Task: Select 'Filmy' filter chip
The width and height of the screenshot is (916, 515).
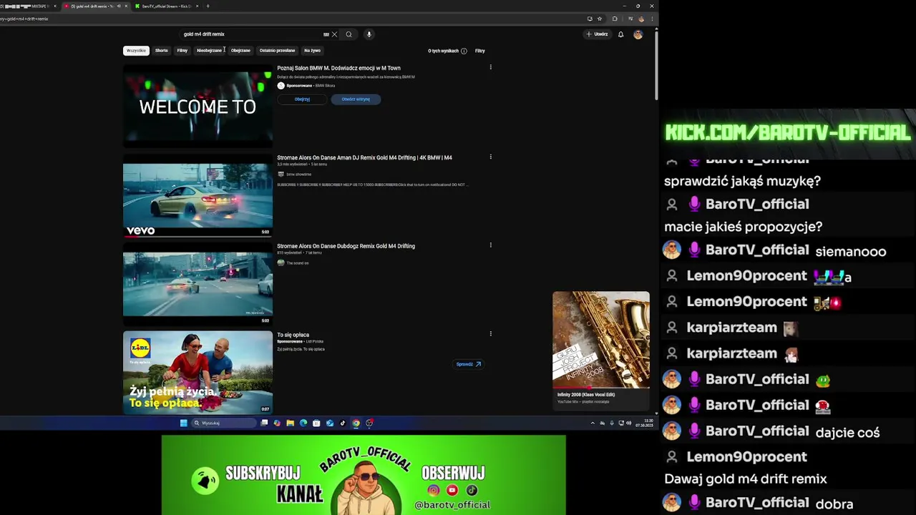Action: 182,51
